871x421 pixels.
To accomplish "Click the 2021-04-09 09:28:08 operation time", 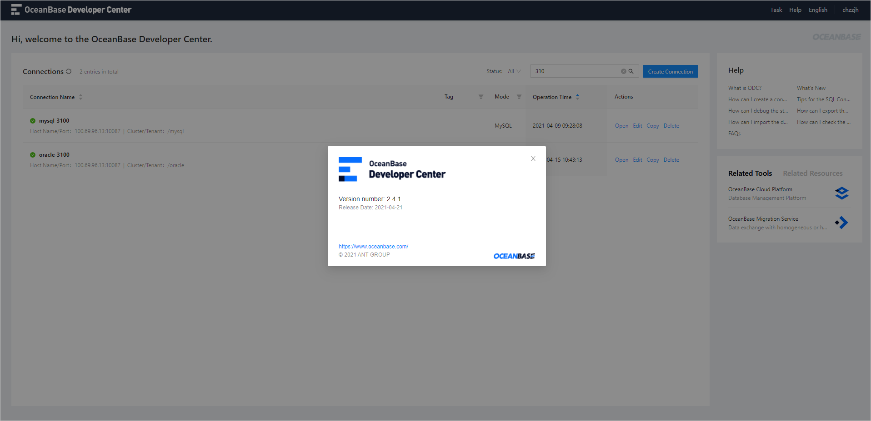I will click(x=557, y=126).
